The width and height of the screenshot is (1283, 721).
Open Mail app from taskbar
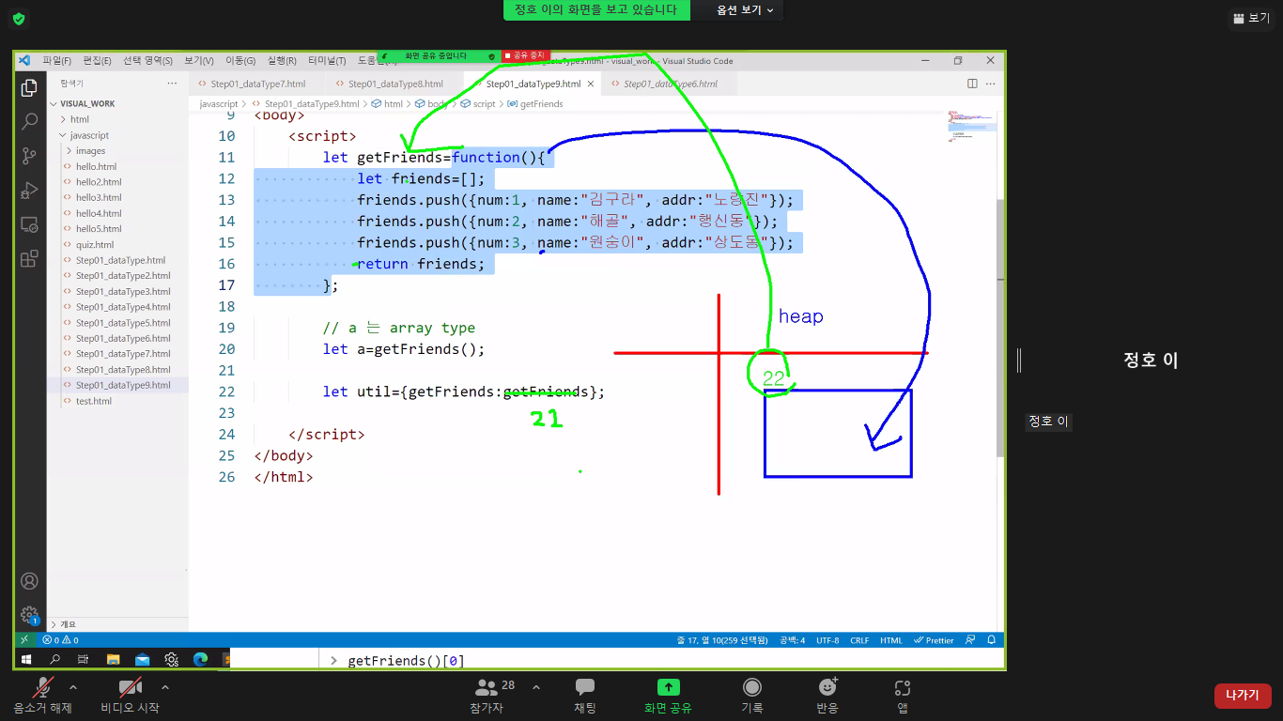click(142, 660)
